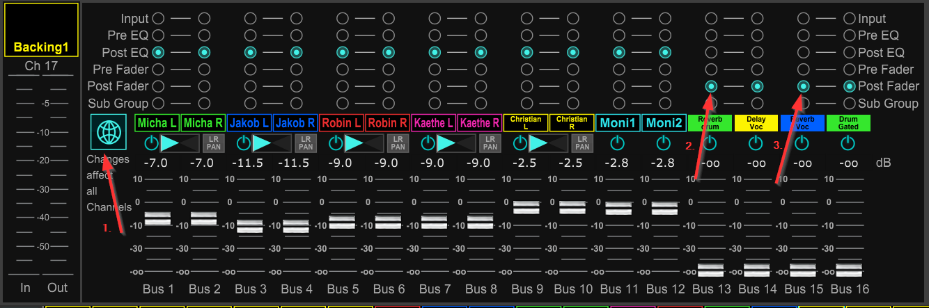
Task: Click the yellow Delay Voc label
Action: [756, 124]
